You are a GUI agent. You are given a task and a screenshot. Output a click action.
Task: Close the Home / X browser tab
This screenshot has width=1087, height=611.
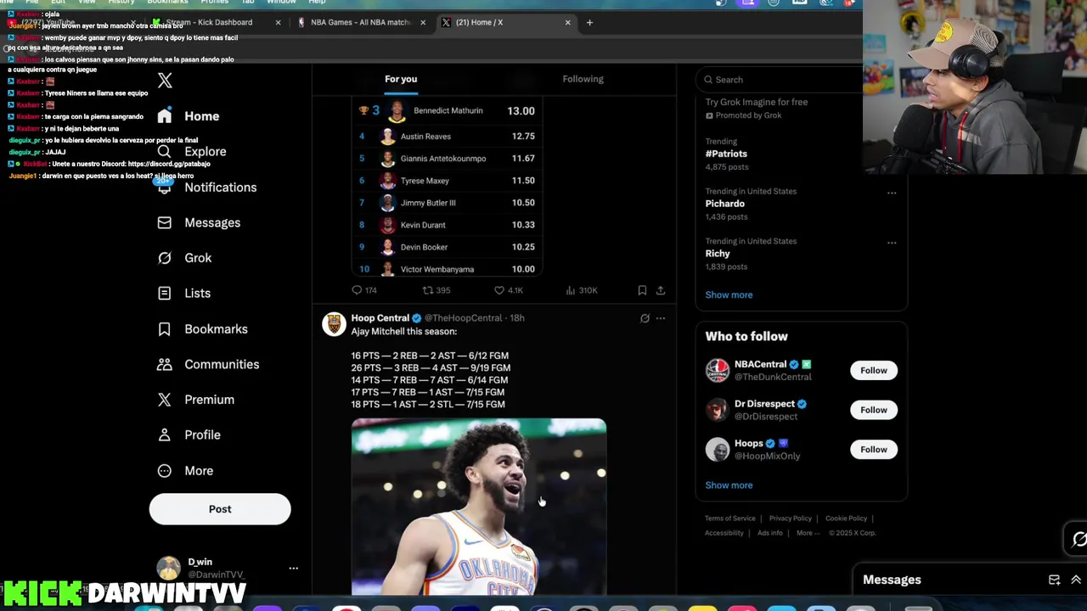pos(568,22)
